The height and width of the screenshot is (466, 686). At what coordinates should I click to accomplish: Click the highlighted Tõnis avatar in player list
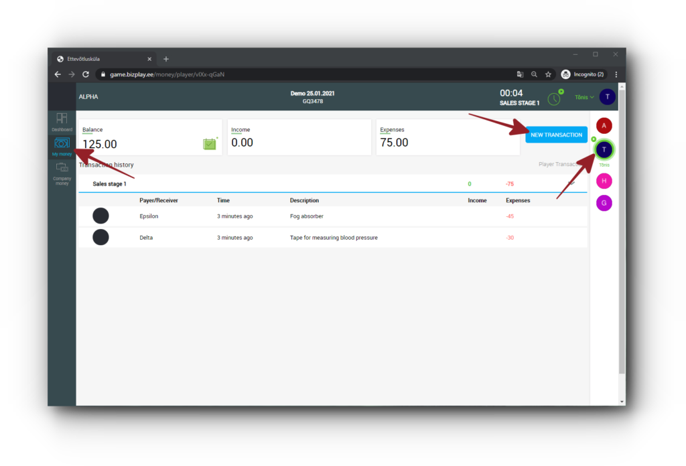pos(604,149)
